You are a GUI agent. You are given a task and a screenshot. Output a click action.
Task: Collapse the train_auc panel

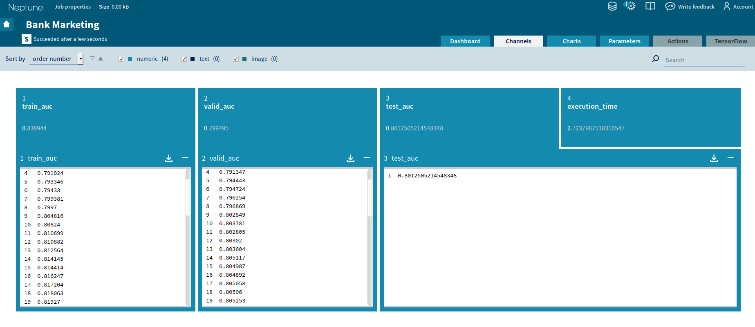point(185,158)
